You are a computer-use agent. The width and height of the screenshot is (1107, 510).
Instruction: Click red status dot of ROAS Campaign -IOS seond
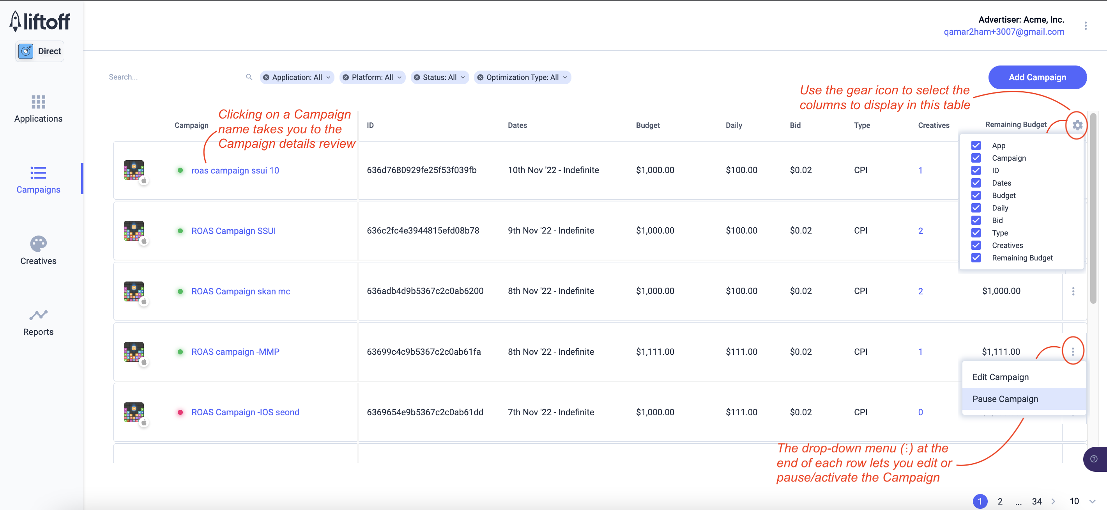tap(180, 412)
